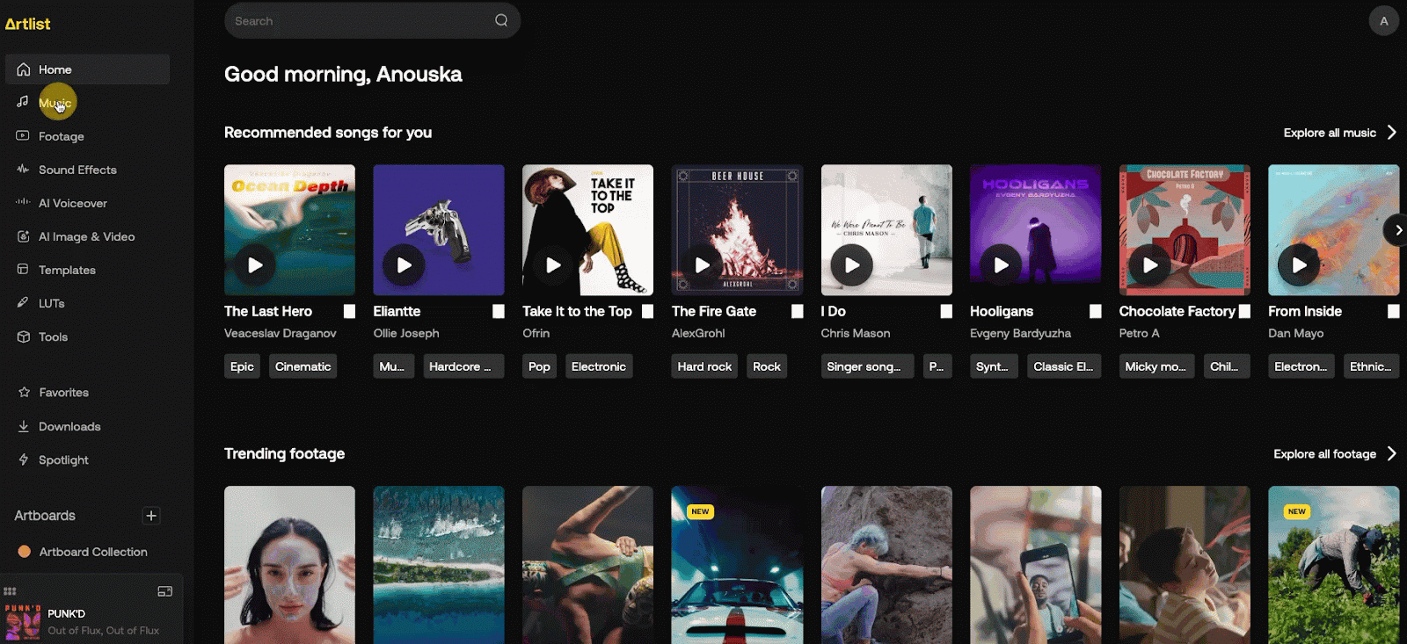Open Templates in the sidebar
Screen dimensions: 1407x644
[67, 270]
